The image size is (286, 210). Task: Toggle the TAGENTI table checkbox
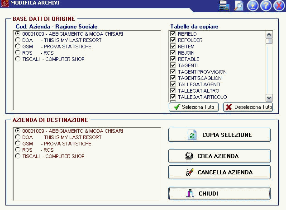click(173, 65)
